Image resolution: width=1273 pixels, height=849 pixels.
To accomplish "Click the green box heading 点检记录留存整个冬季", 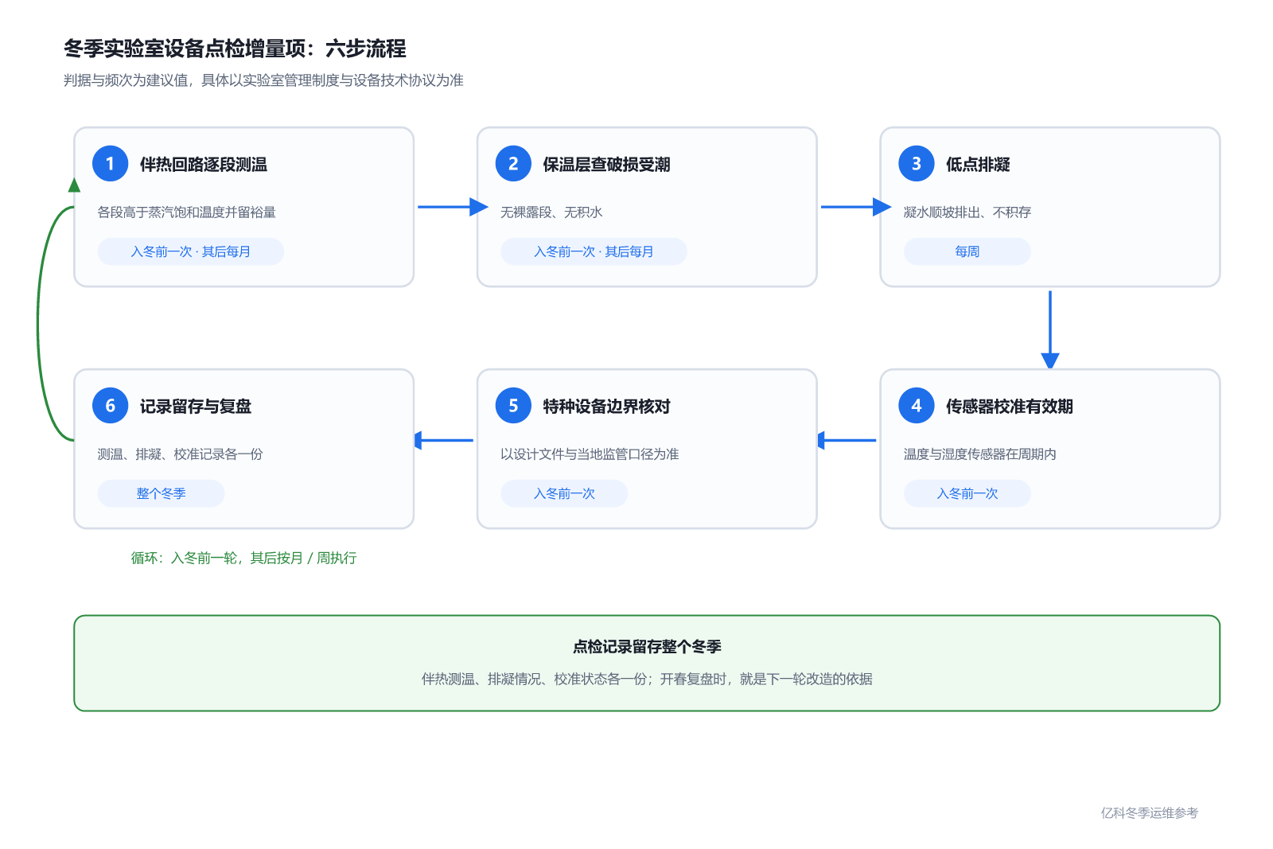I will pyautogui.click(x=647, y=647).
